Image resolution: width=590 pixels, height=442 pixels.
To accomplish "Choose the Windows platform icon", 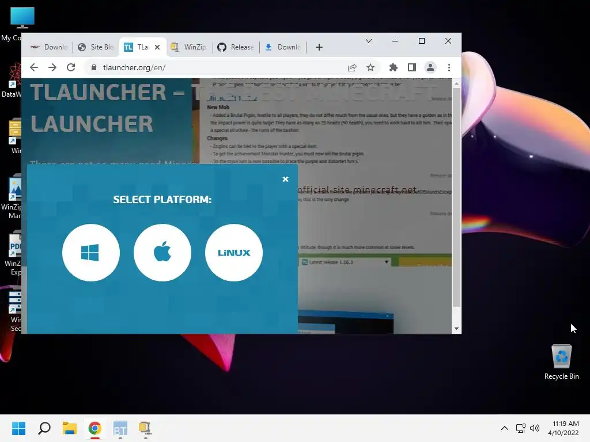I will click(90, 253).
